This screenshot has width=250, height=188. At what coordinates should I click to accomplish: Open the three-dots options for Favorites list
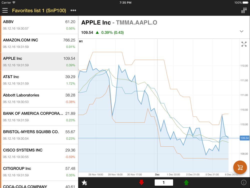(x=73, y=10)
